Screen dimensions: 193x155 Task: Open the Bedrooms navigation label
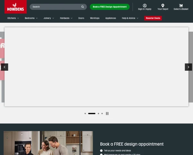pos(30,18)
